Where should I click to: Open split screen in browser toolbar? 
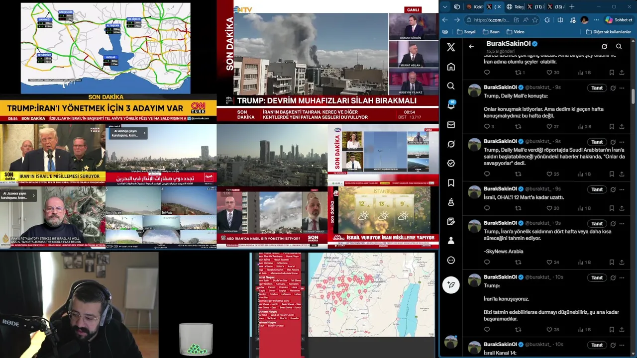[x=560, y=20]
